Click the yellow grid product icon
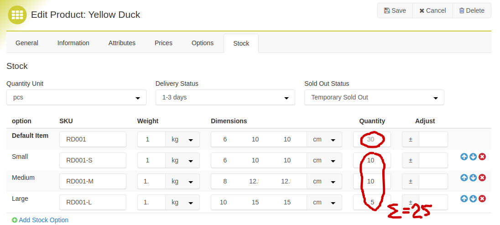 (17, 15)
